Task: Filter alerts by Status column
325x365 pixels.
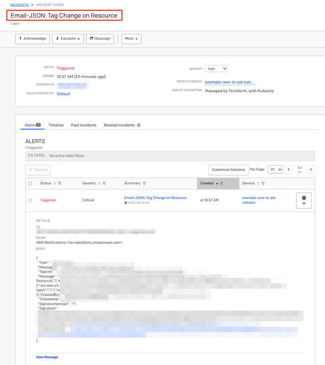Action: 60,183
